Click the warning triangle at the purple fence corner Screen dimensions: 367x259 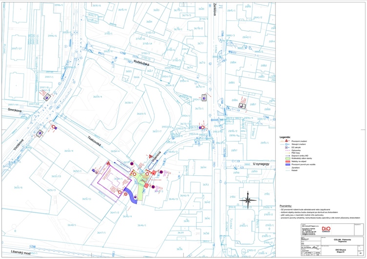[x=108, y=163]
